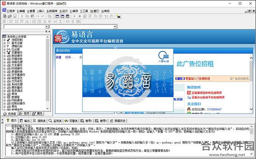
Task: Click the 易语言 app icon in menu bar
Action: tap(4, 10)
